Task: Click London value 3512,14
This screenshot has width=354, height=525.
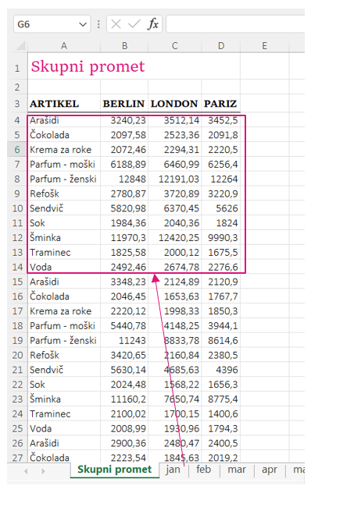Action: [175, 120]
